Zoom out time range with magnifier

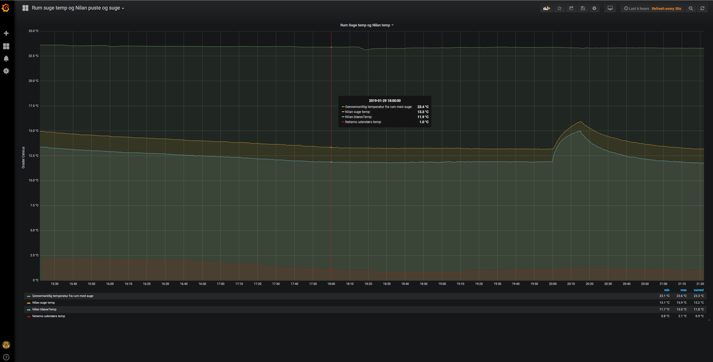coord(691,8)
